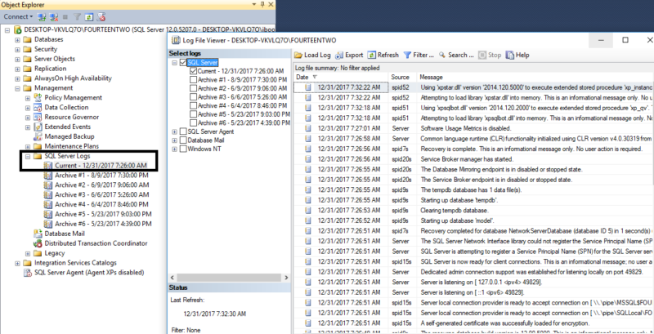Screen dimensions: 654x334
Task: Open the Connect dropdown in Object Explorer
Action: [18, 17]
